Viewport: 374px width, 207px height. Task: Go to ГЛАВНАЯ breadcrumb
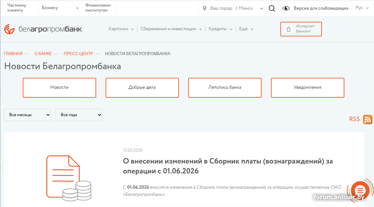tap(13, 54)
